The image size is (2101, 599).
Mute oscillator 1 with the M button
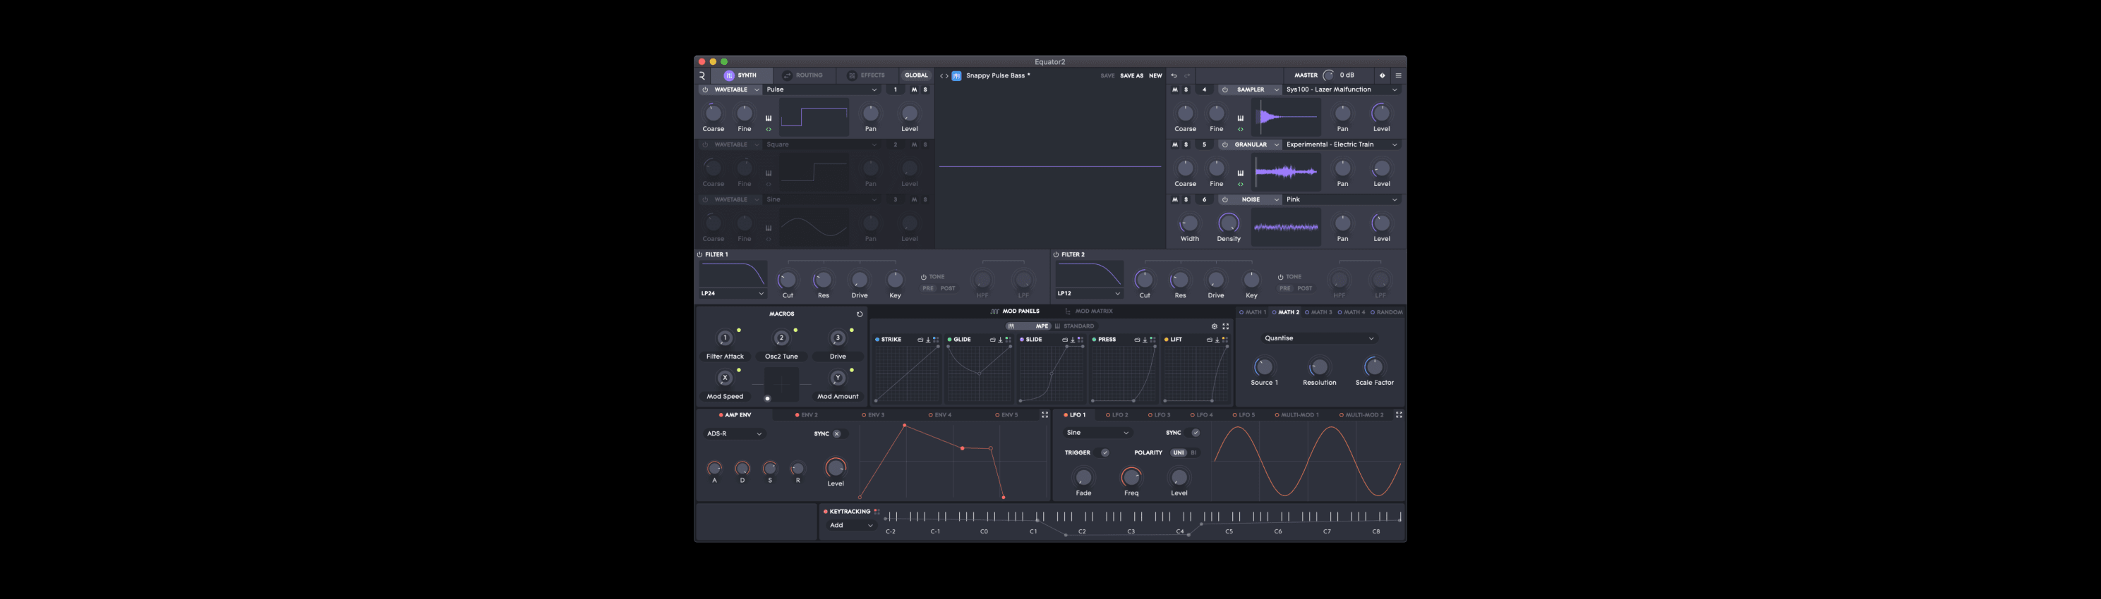[913, 90]
